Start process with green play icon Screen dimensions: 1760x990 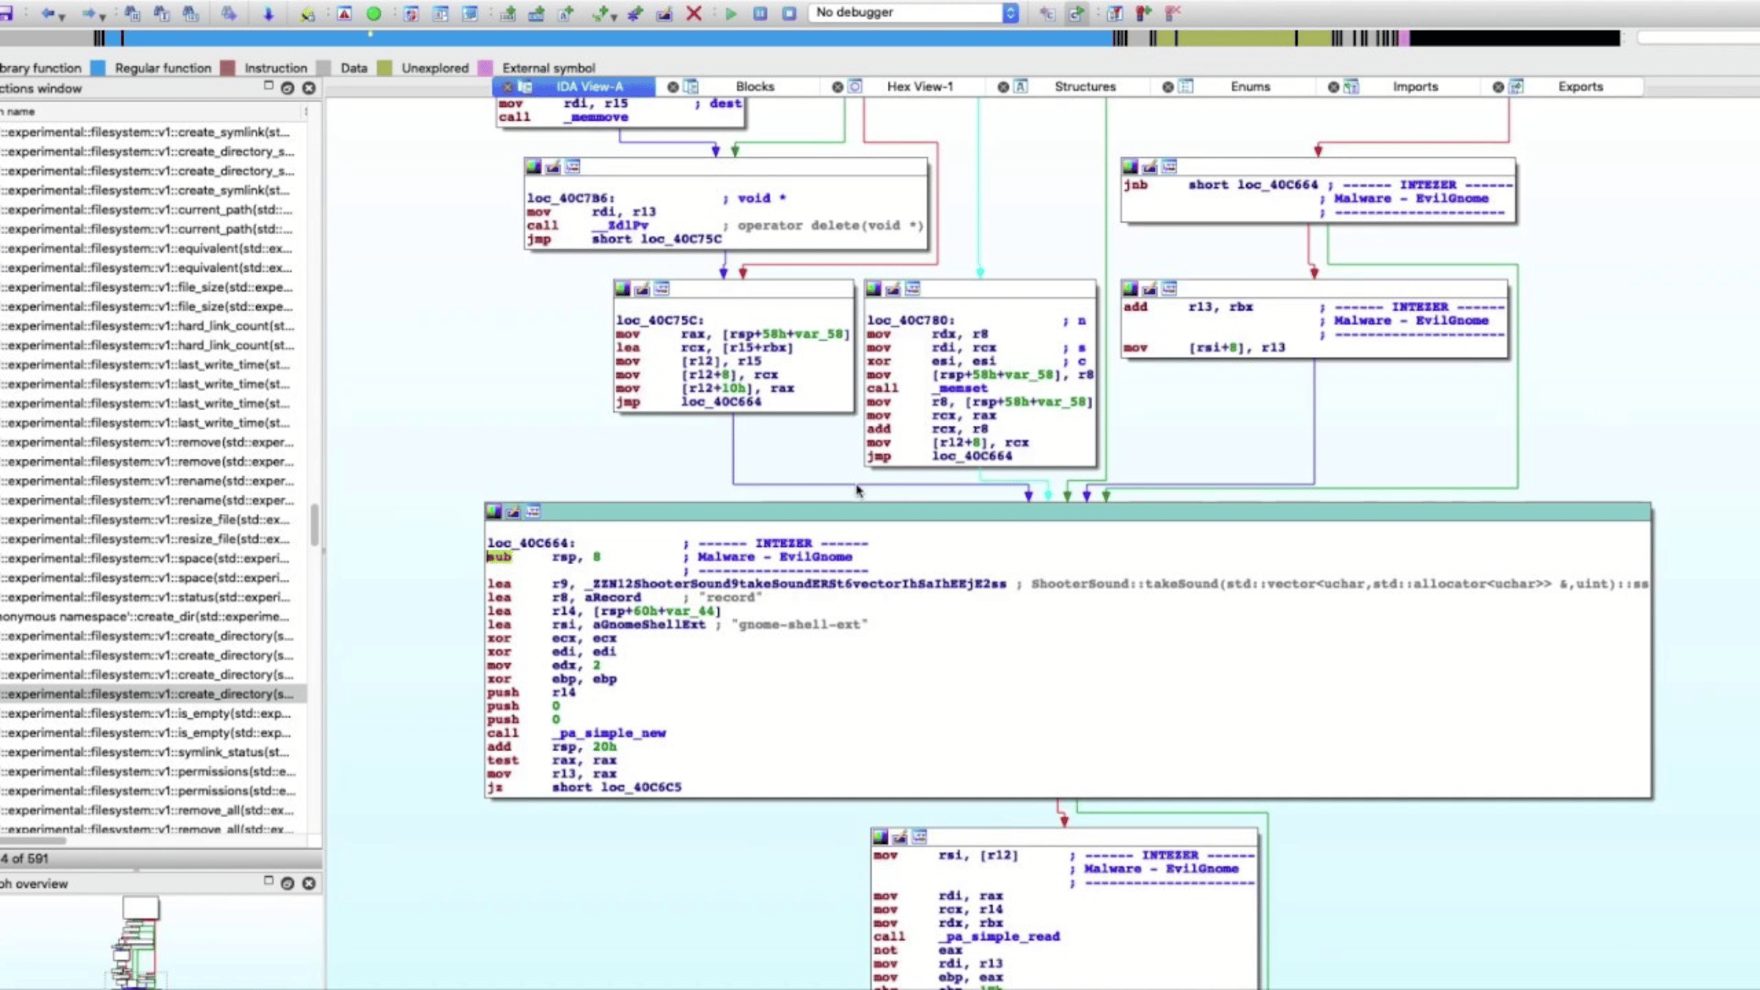click(731, 13)
